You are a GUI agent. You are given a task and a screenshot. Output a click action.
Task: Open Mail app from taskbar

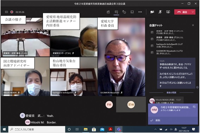point(102,129)
